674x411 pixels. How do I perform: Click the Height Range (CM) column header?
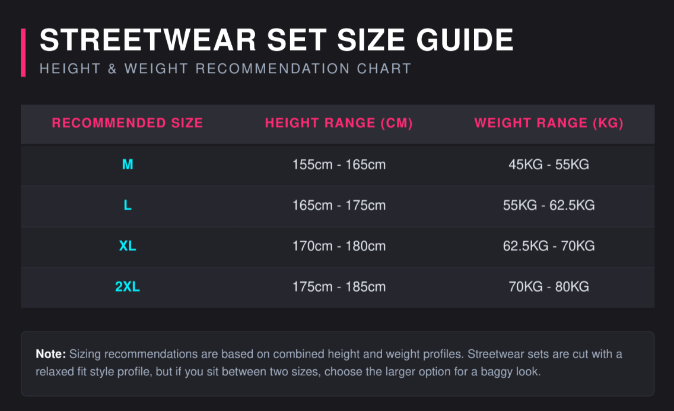point(339,123)
